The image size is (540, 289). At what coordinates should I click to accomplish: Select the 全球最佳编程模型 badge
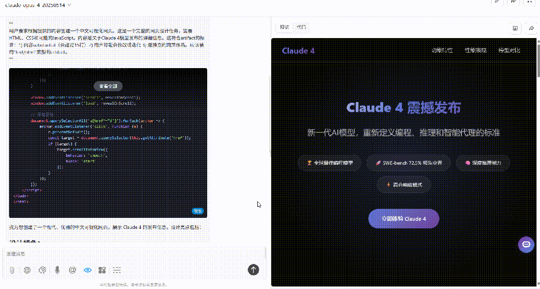coord(330,163)
